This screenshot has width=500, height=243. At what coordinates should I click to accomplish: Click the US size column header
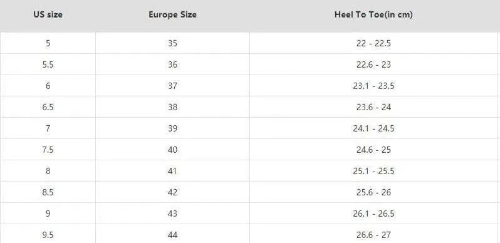tap(48, 14)
